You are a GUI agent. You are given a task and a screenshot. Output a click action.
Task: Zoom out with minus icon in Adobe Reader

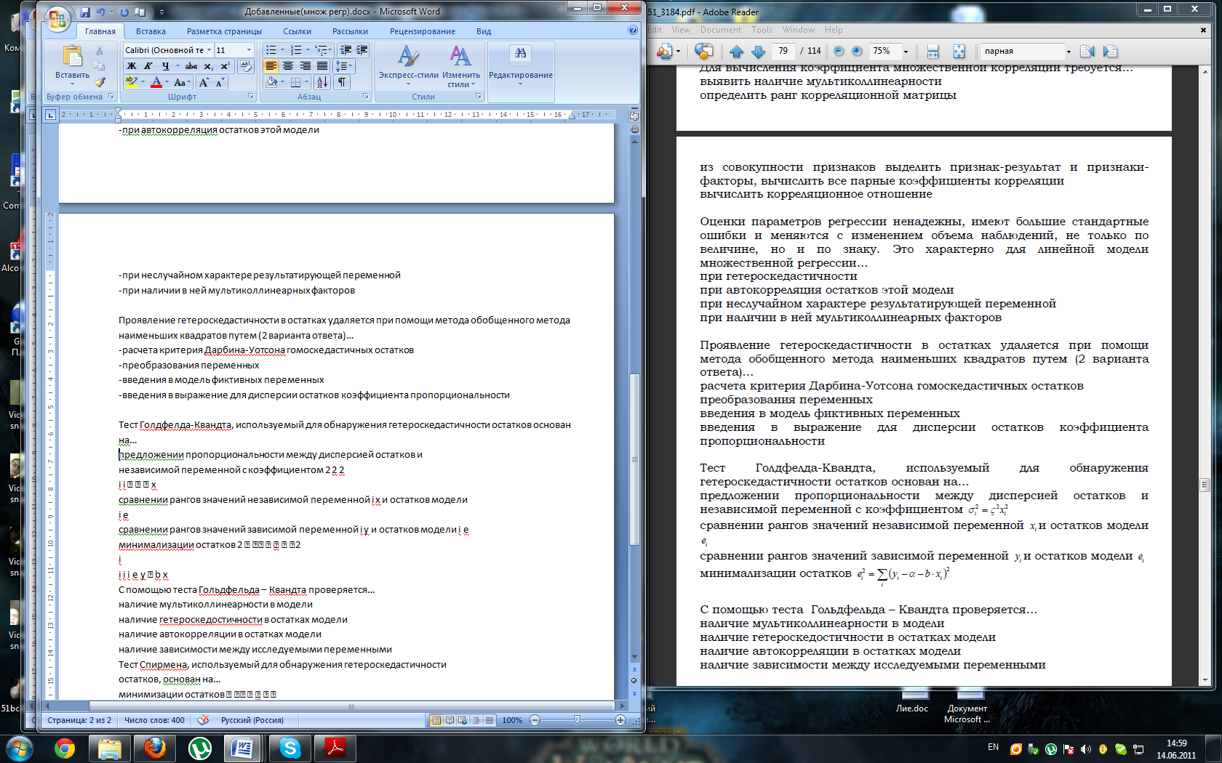pyautogui.click(x=839, y=51)
